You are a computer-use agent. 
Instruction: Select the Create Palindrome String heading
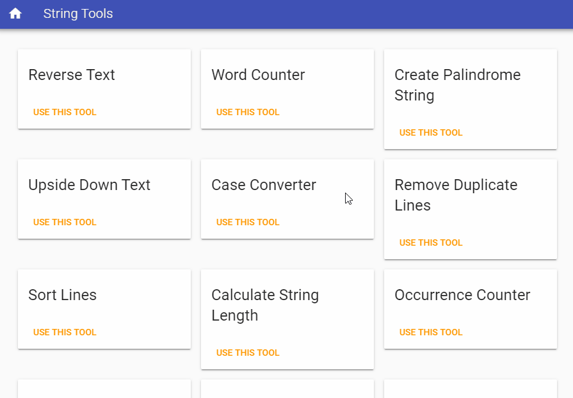point(457,85)
